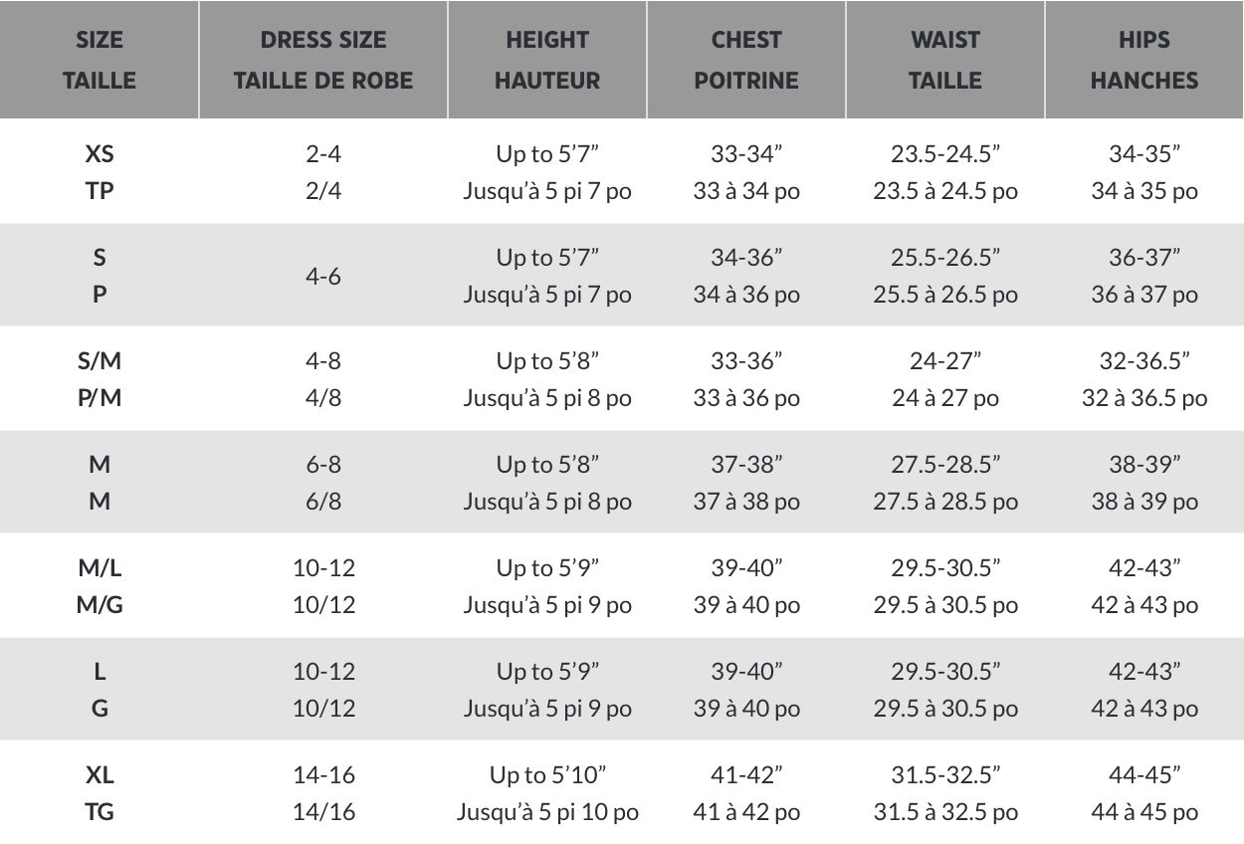
Task: Select the HEIGHT / HAUTEUR header
Action: (547, 60)
